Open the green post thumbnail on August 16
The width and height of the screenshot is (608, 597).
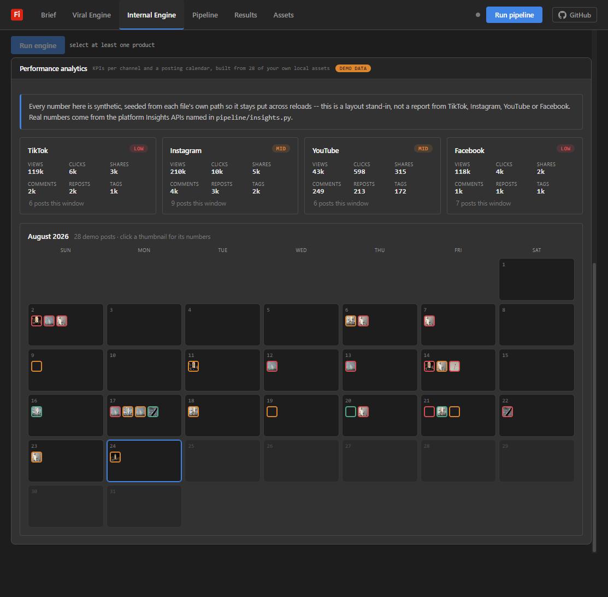point(37,412)
